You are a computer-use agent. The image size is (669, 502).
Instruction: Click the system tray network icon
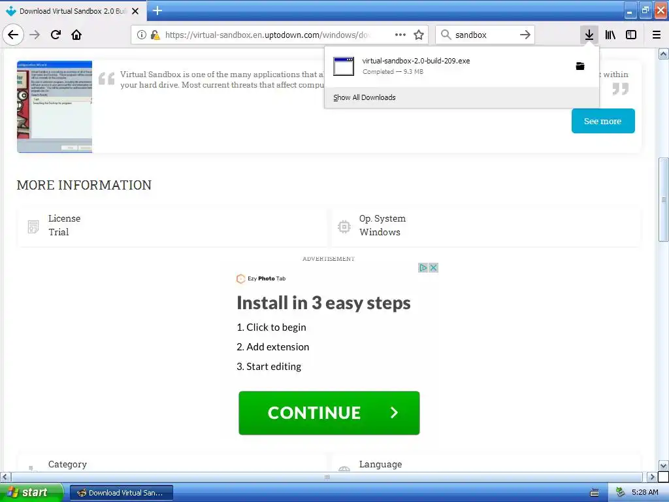620,493
